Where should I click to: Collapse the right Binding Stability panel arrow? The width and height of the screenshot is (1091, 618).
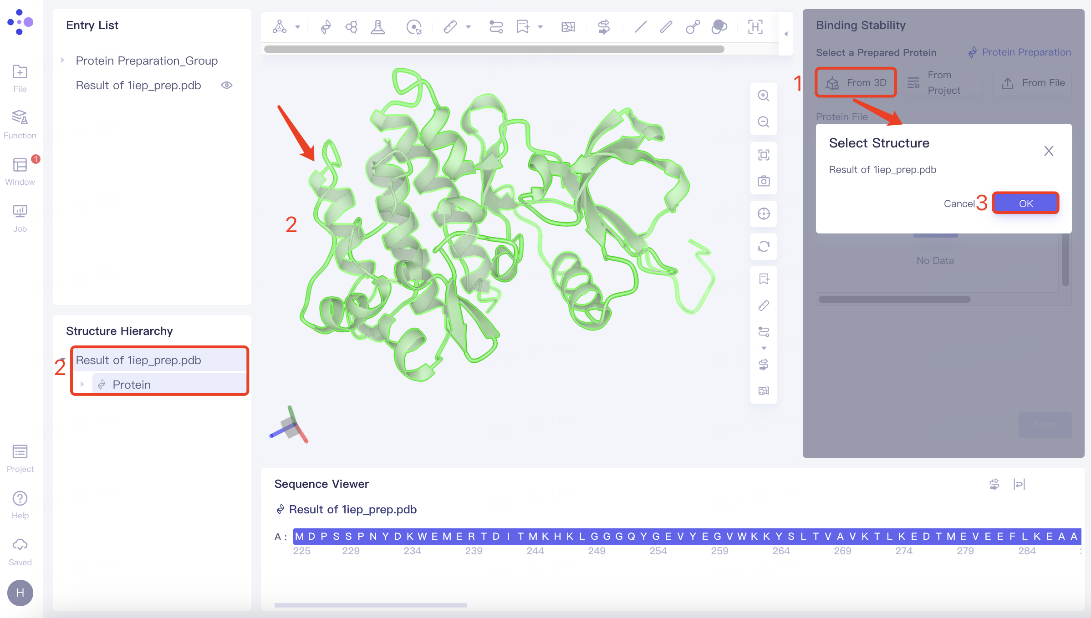[x=785, y=34]
